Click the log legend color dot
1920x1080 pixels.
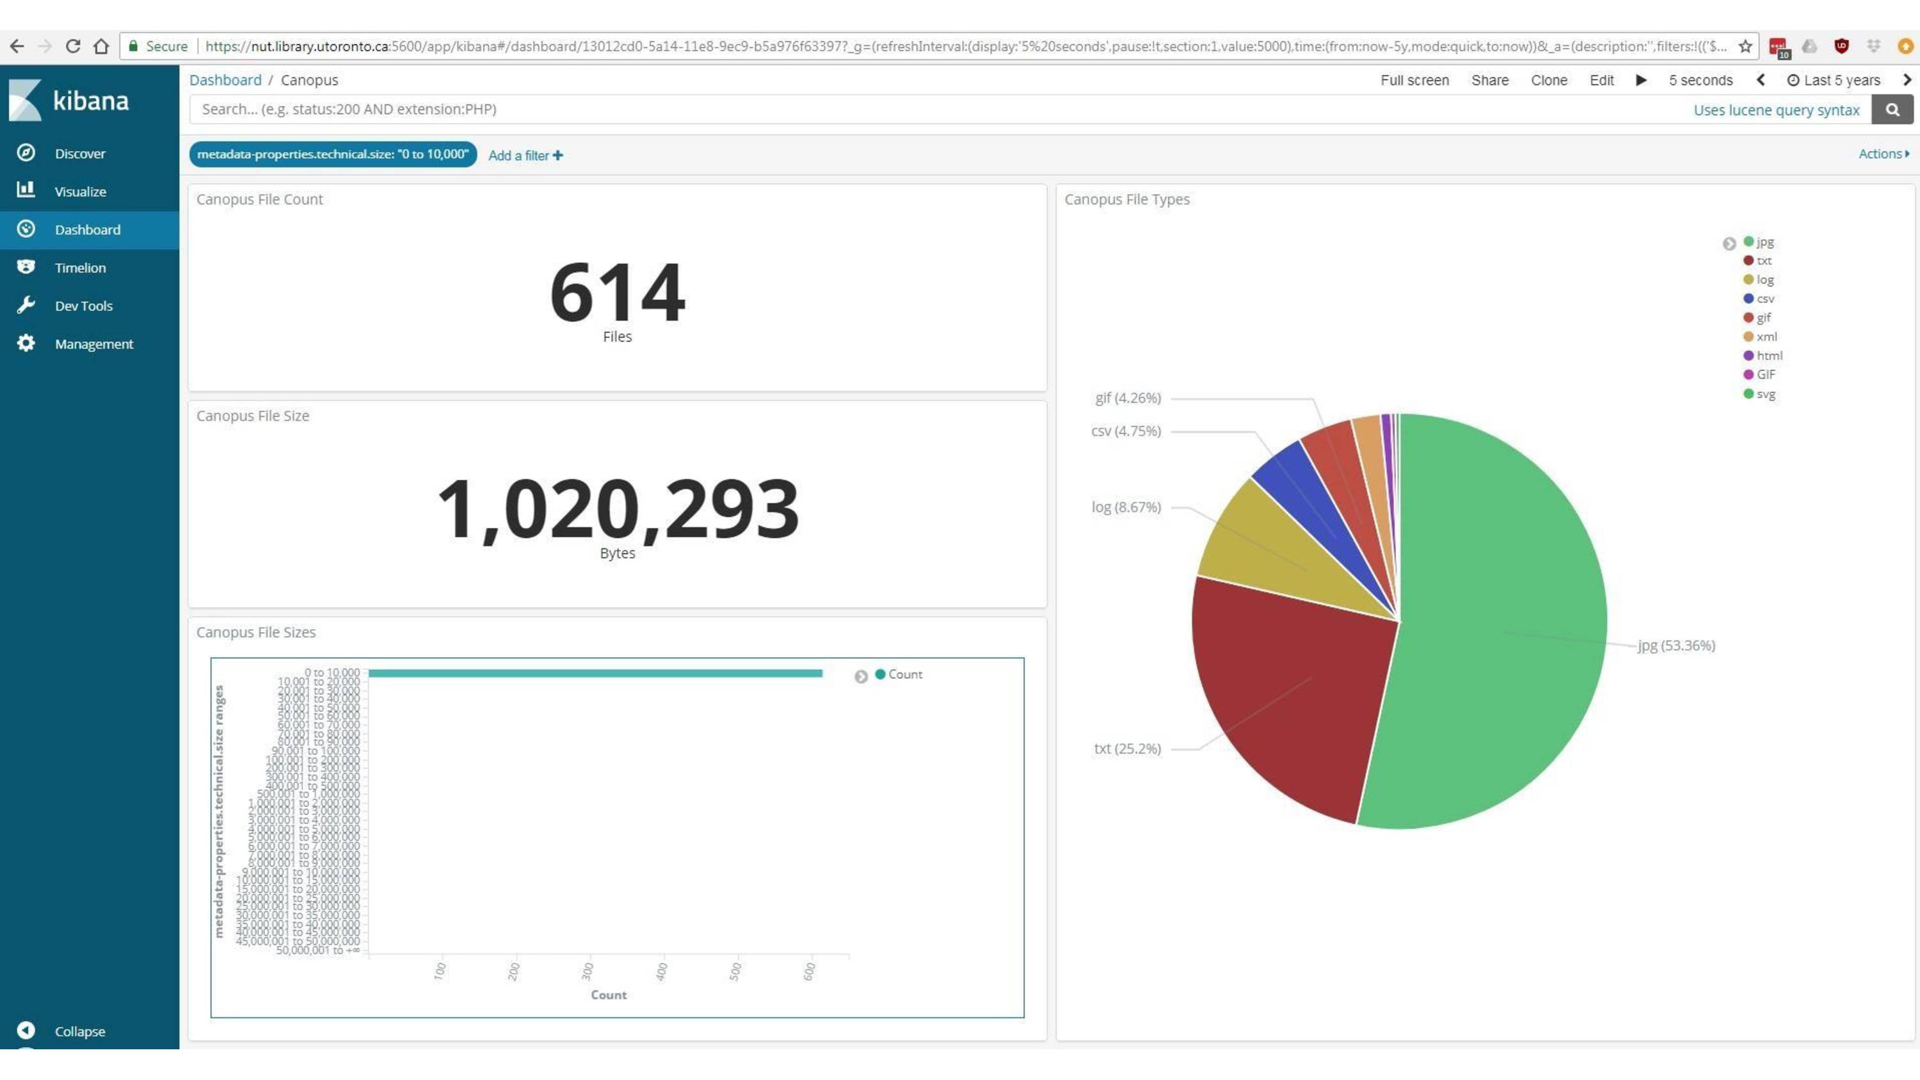pos(1748,279)
